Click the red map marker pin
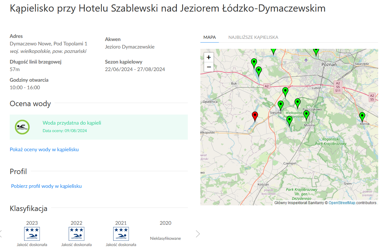Screen dimensions: 386x252 255,116
